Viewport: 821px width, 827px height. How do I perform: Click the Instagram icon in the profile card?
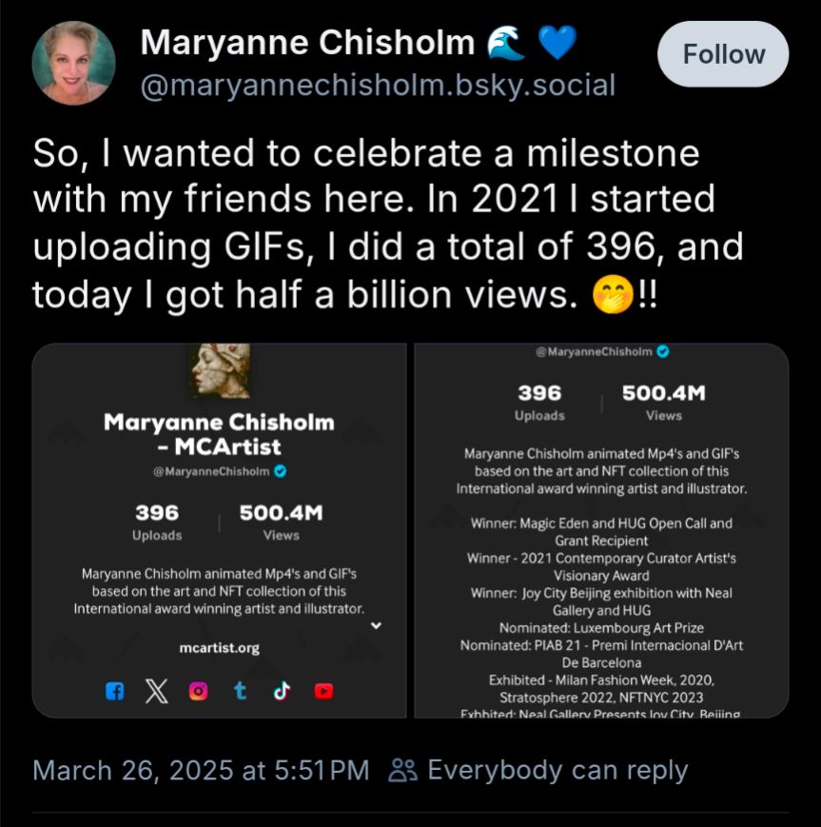coord(198,692)
